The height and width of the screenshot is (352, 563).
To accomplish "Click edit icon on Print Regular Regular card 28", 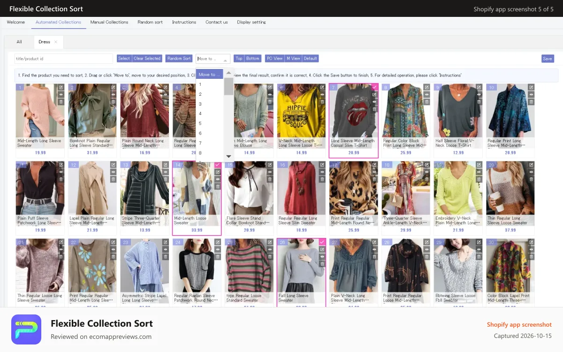I will coord(426,242).
